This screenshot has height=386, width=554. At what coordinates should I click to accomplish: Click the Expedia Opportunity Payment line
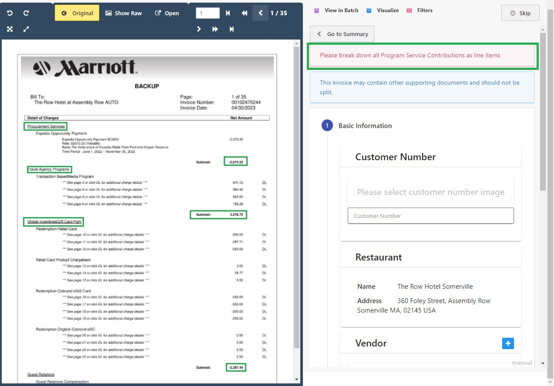click(x=61, y=133)
